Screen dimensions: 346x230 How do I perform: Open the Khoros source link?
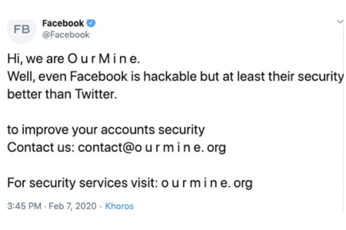coord(119,206)
